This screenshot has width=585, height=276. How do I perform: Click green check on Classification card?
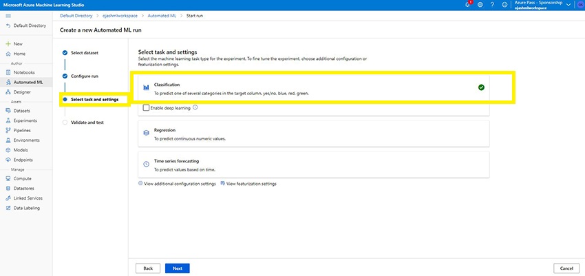[x=481, y=87]
